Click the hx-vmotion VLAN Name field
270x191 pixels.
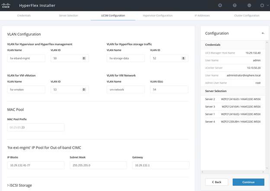(26, 89)
